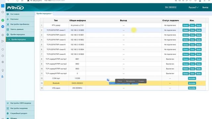Click the Тип column header
This screenshot has height=119, width=212.
coord(56,20)
